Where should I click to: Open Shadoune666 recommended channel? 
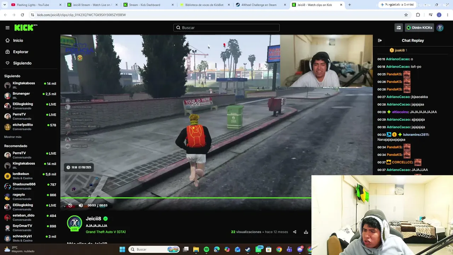coord(30,186)
